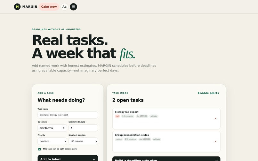
Task: Toggle text size with Aa button
Action: click(64, 7)
